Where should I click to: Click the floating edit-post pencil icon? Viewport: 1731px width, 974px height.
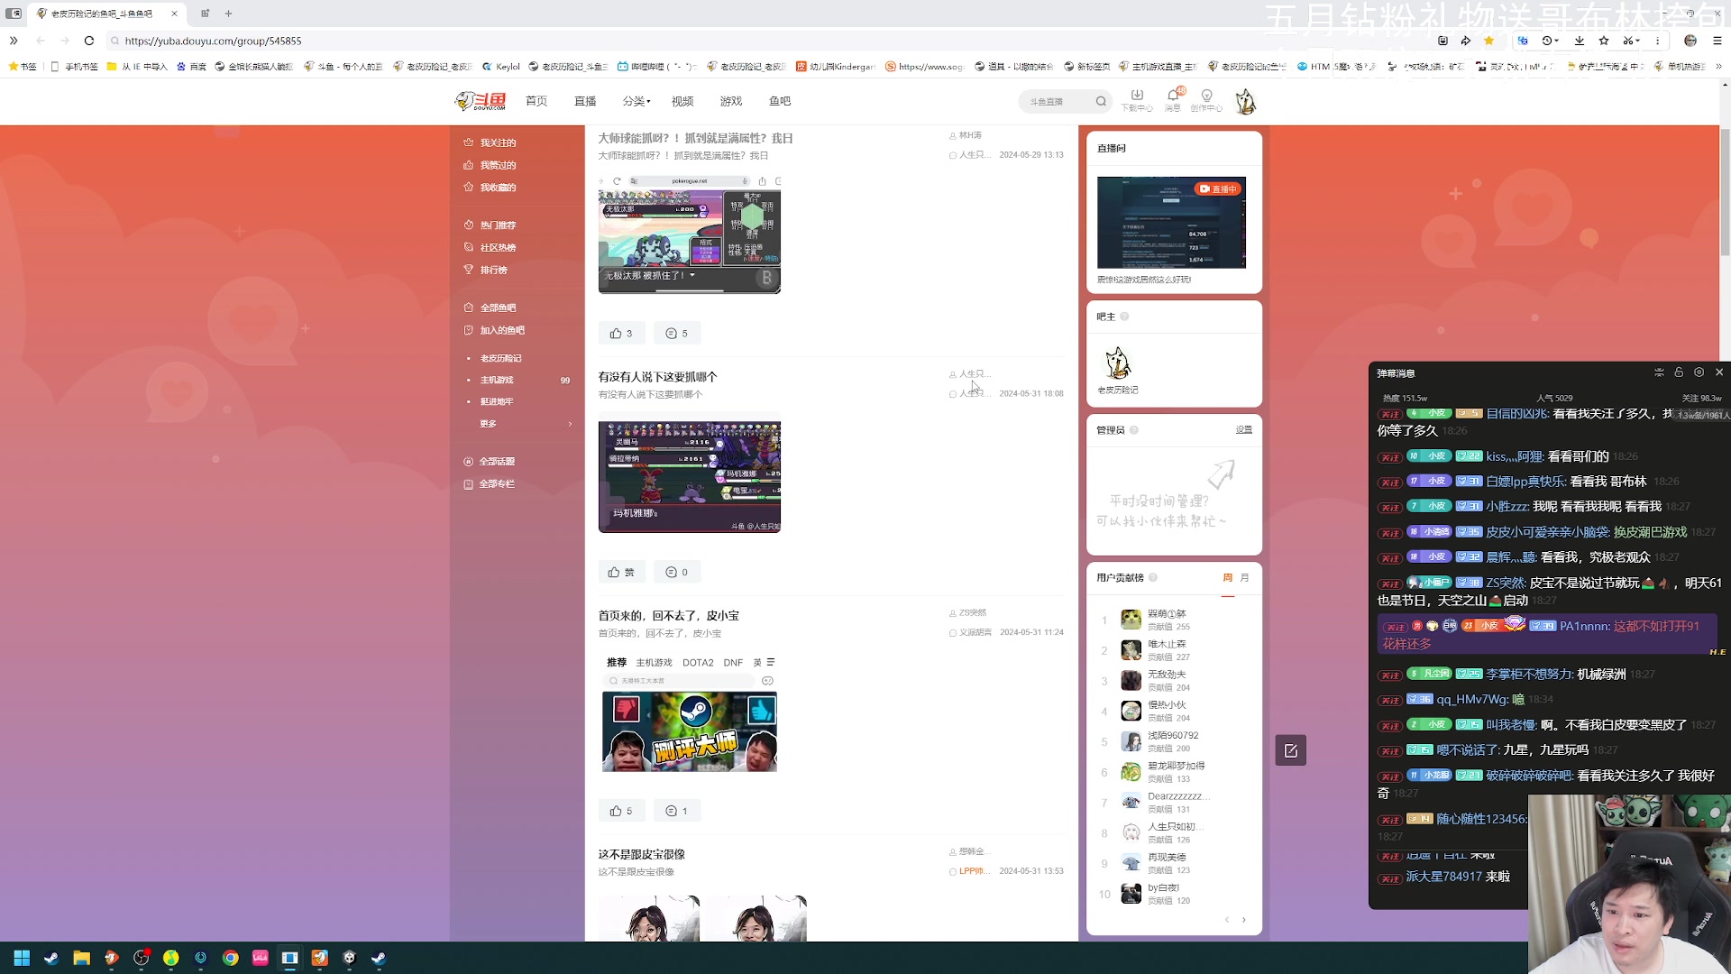pos(1290,750)
